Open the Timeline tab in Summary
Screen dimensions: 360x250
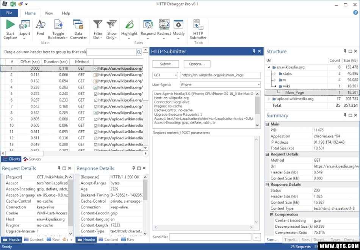point(291,239)
